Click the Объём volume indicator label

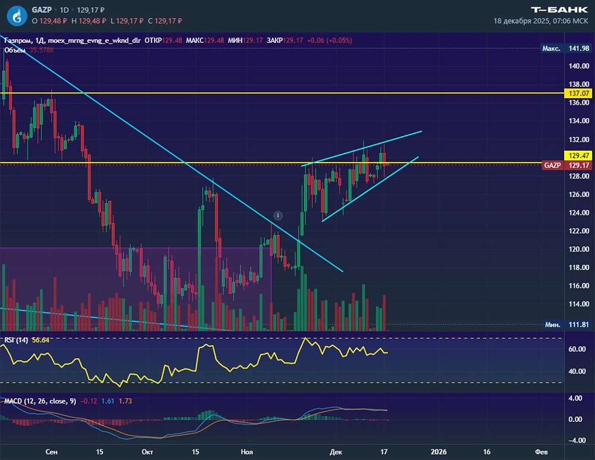(x=15, y=50)
